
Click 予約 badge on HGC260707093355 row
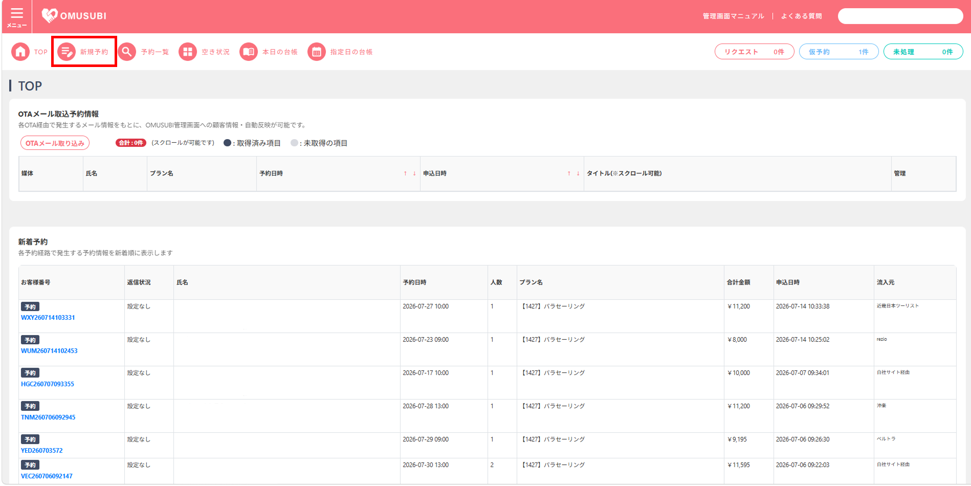coord(30,373)
